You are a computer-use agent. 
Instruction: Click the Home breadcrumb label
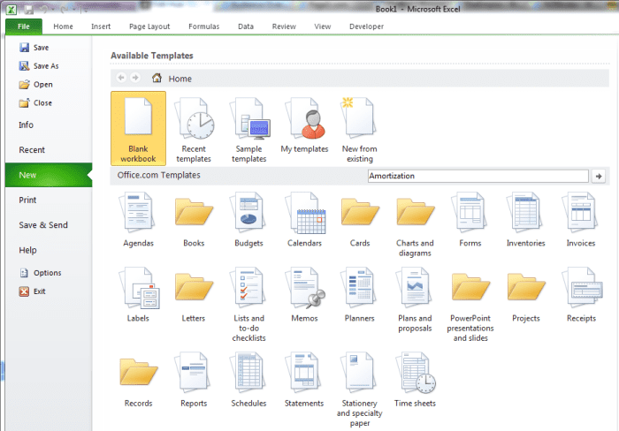[180, 79]
